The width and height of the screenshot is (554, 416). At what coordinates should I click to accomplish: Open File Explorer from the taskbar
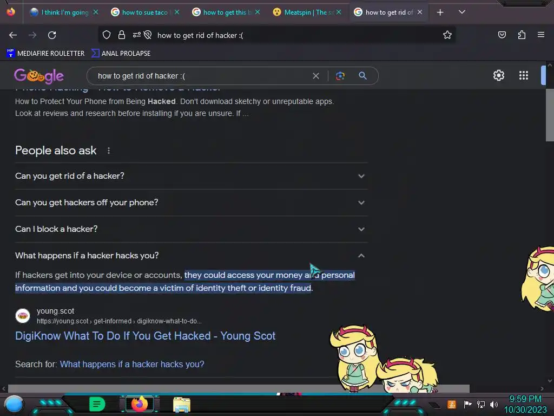(x=182, y=404)
